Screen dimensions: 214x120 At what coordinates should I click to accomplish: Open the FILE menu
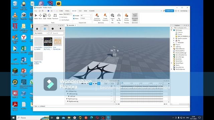pos(35,11)
